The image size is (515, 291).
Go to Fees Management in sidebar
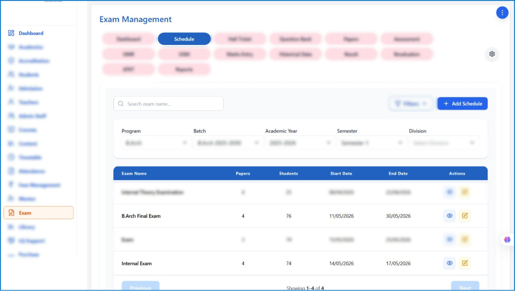point(38,185)
